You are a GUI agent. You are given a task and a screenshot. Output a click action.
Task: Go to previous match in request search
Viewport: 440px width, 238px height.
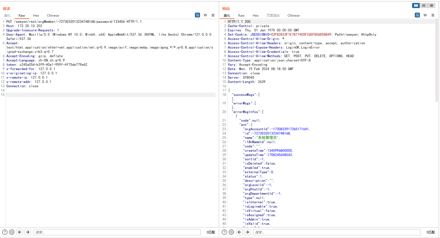pos(20,232)
